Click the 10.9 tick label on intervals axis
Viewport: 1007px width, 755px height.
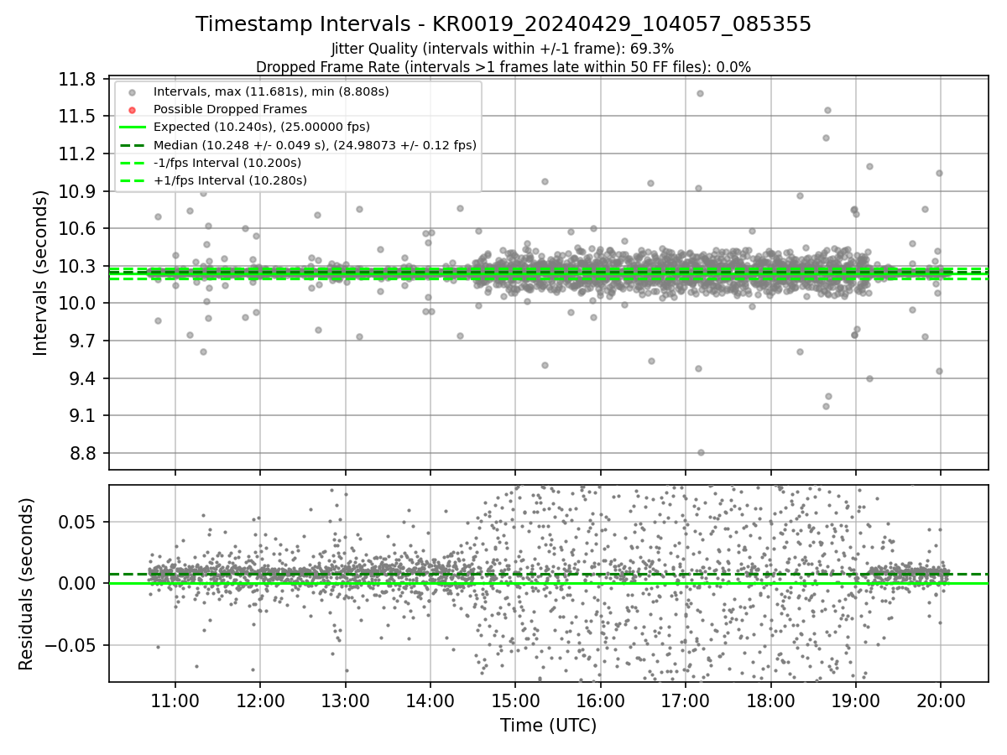(77, 192)
